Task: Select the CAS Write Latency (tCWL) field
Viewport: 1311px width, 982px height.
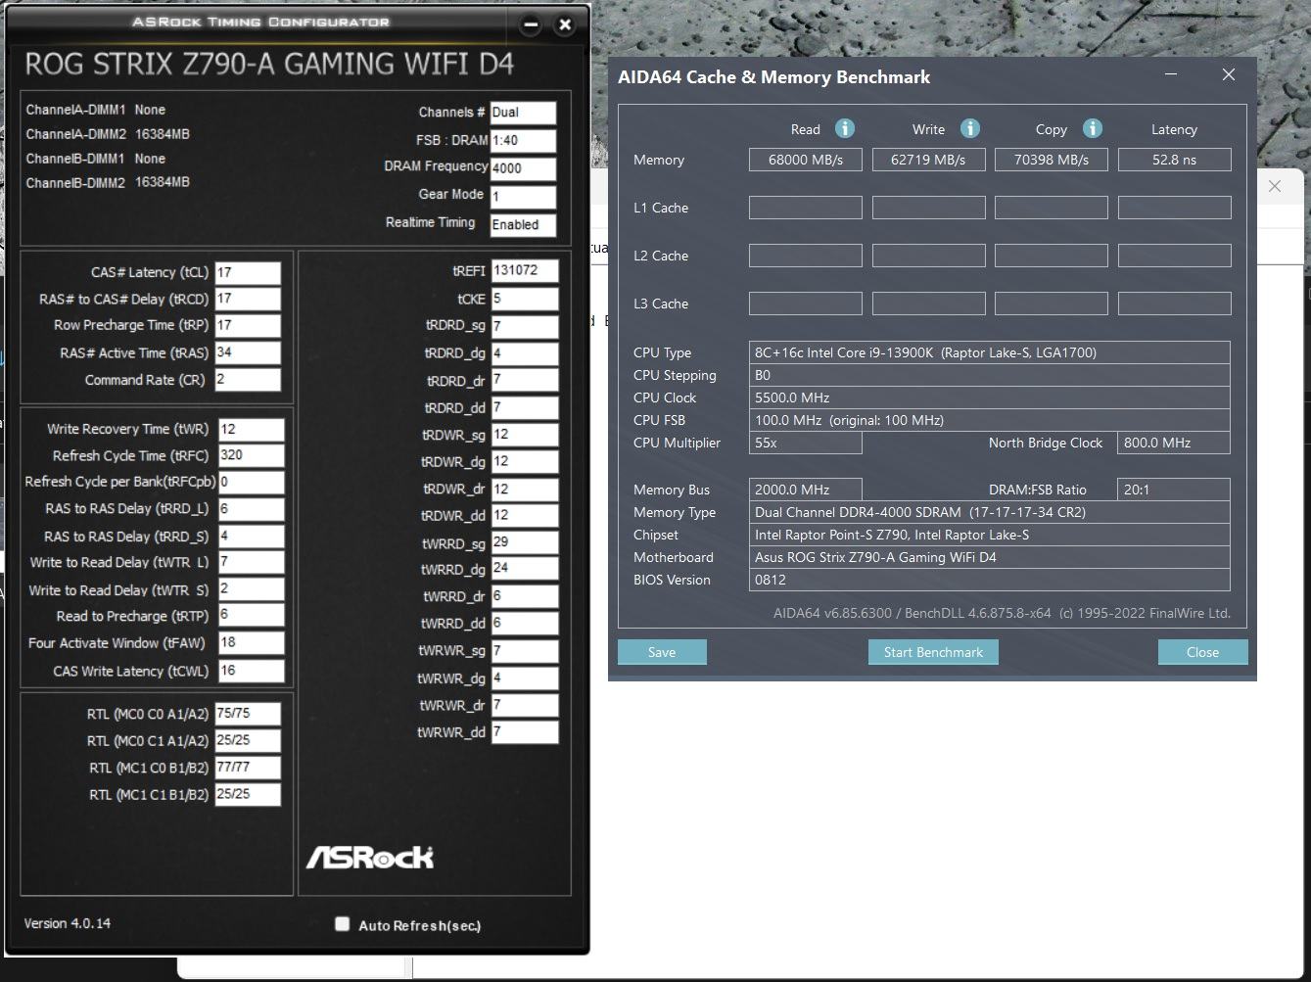Action: pos(251,671)
